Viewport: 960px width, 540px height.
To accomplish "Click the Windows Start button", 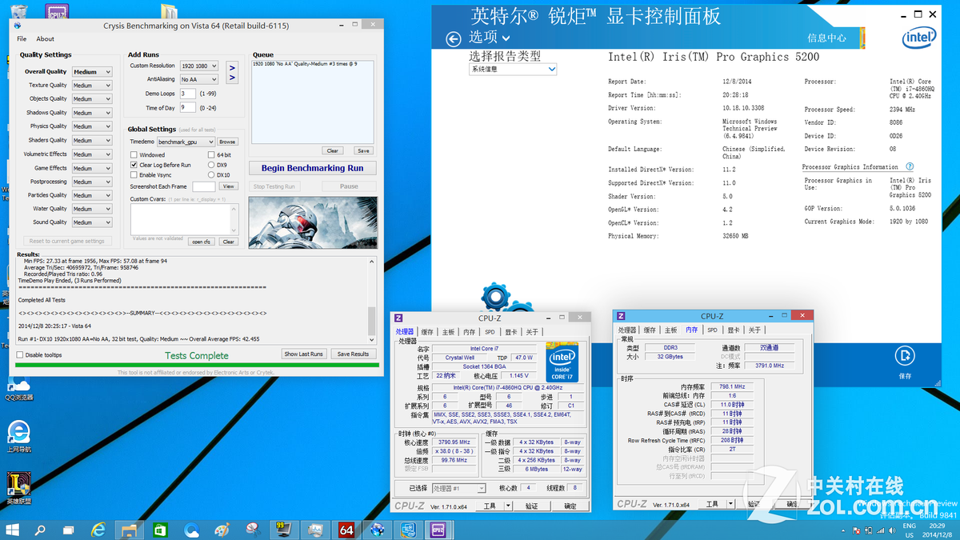I will (12, 530).
